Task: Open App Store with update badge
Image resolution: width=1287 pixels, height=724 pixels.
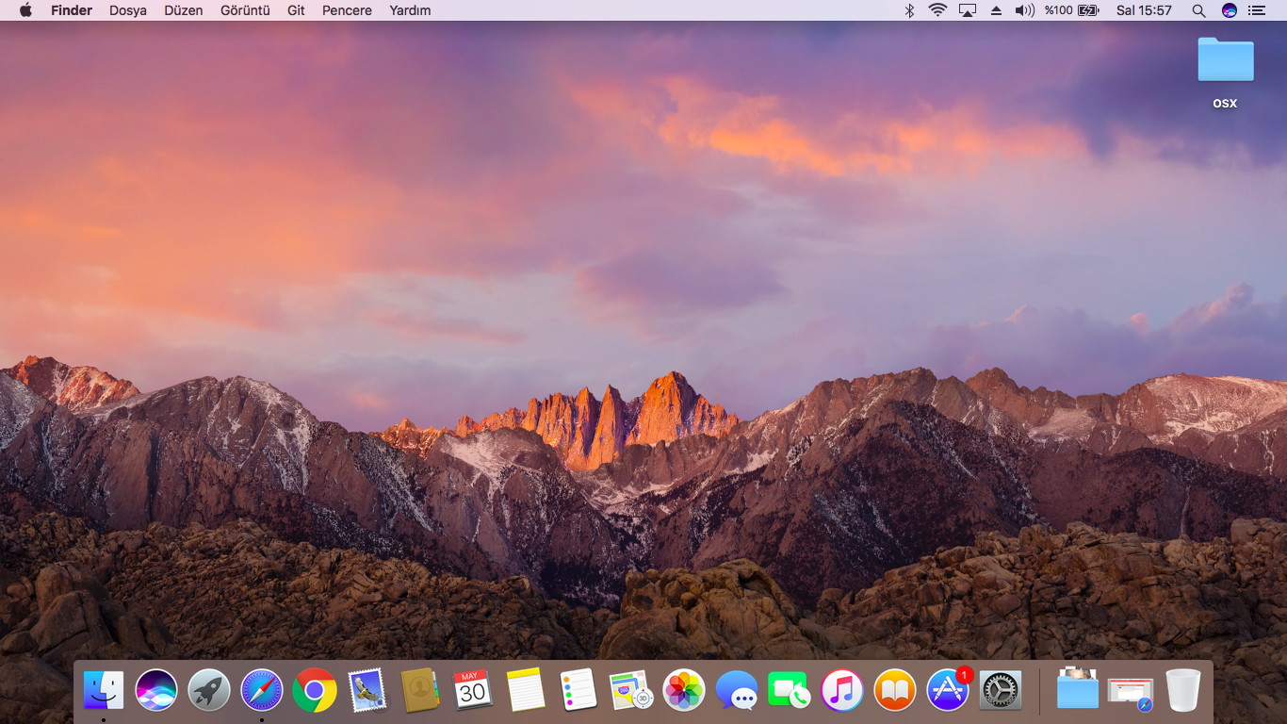Action: pyautogui.click(x=947, y=691)
